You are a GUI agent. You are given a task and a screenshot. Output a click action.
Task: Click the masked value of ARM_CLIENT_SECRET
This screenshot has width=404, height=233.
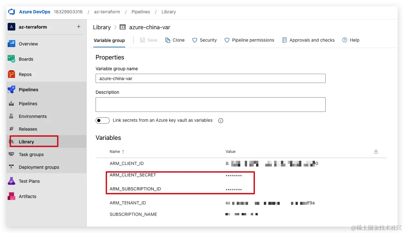click(x=234, y=176)
